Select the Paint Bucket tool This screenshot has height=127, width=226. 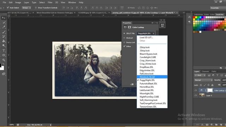(x=4, y=41)
